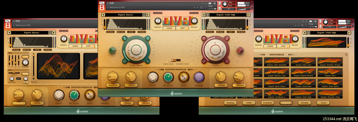The image size is (358, 122).
Task: Click the SoundYeti logo in the center window footer
Action: tap(176, 93)
